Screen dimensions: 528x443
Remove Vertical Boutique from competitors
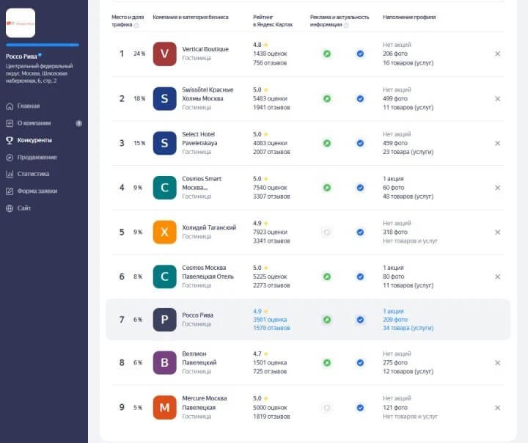[497, 54]
